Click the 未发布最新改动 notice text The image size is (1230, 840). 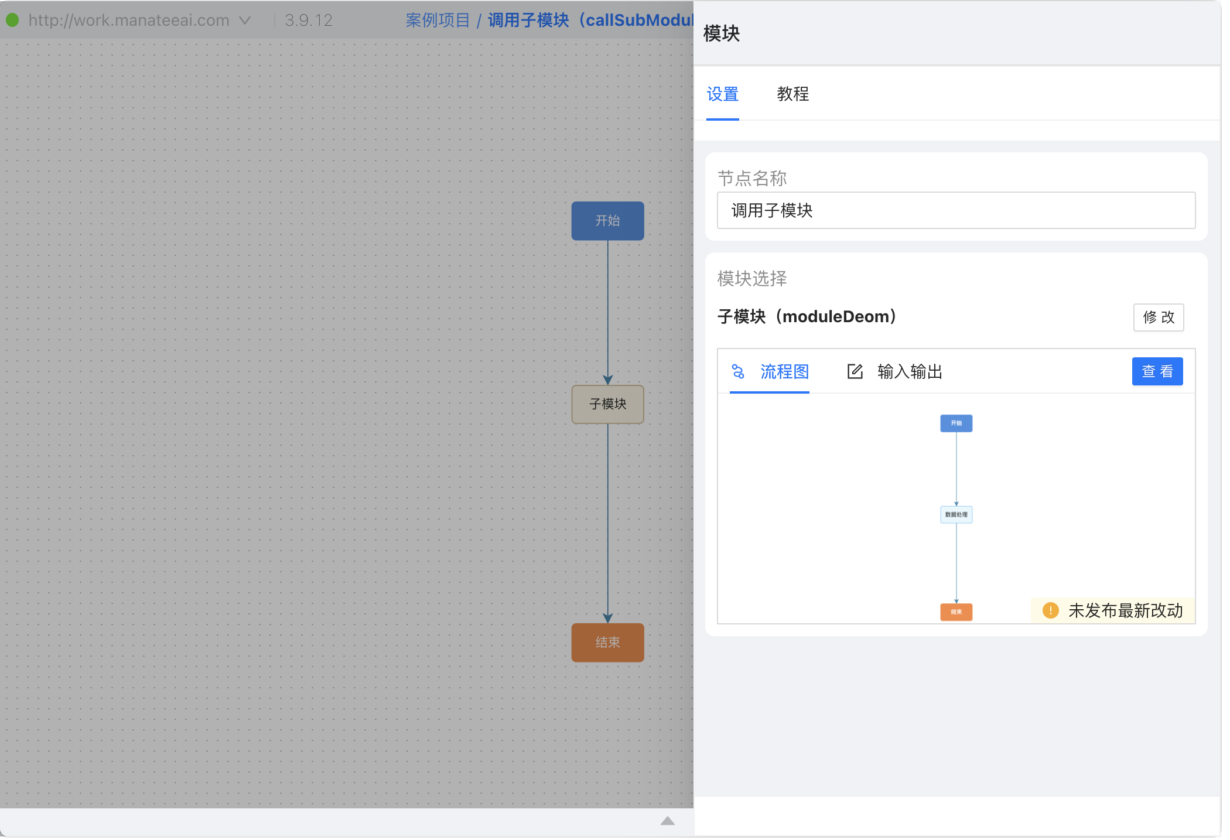click(1125, 610)
